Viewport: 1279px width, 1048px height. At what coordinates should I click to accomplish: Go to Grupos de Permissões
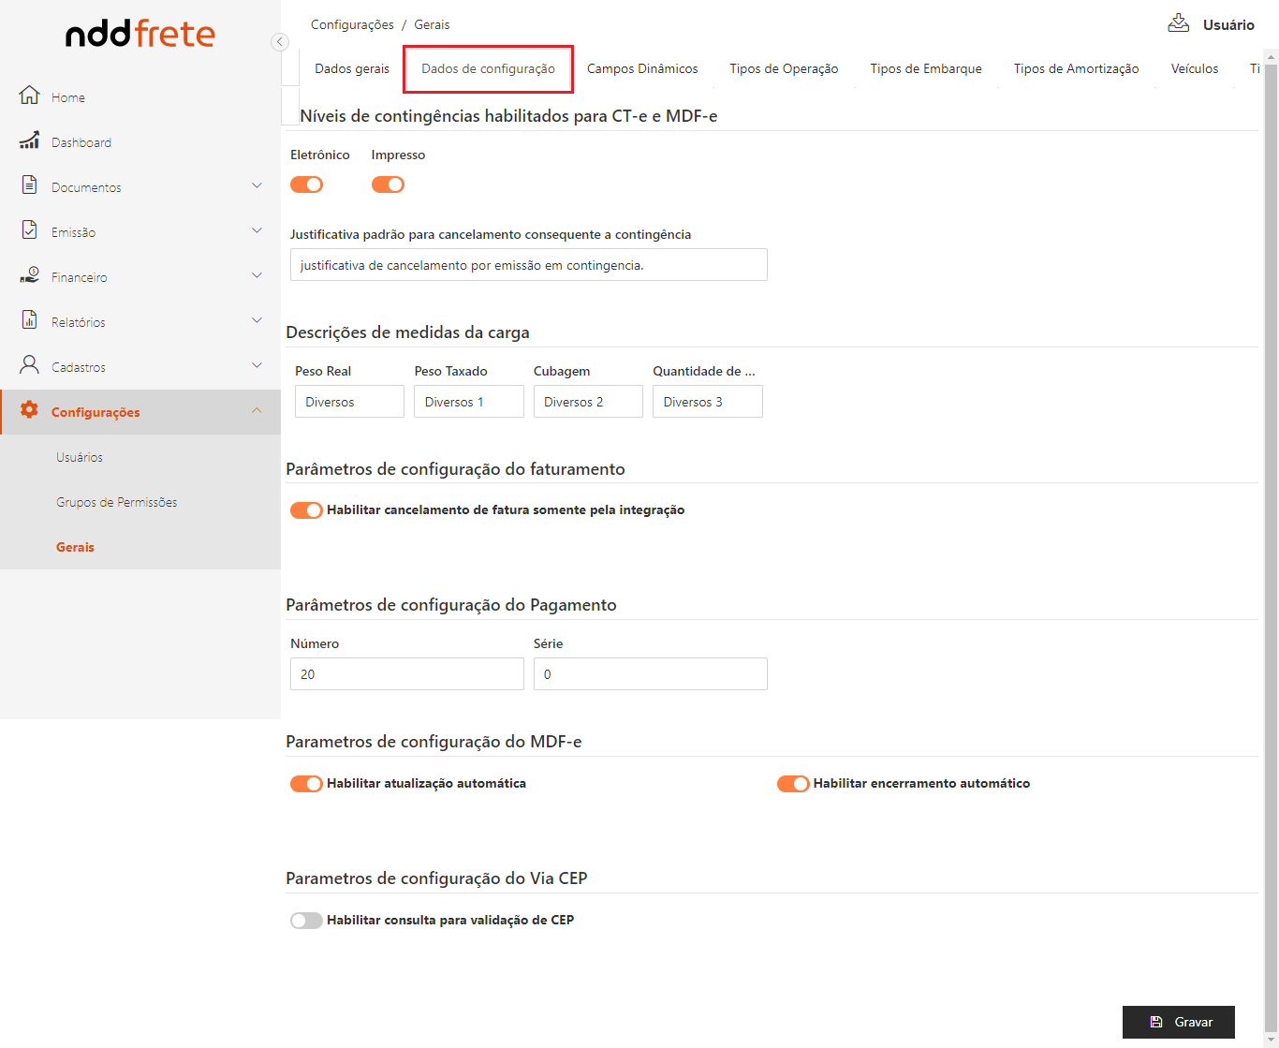(116, 503)
